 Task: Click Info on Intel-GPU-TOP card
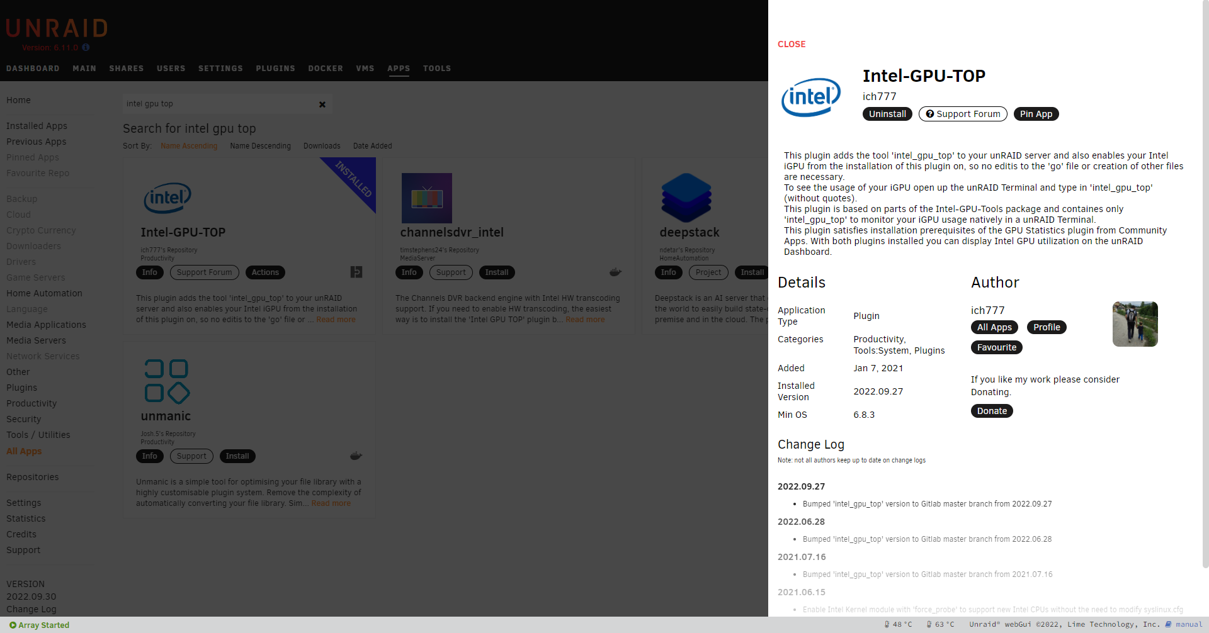(150, 272)
